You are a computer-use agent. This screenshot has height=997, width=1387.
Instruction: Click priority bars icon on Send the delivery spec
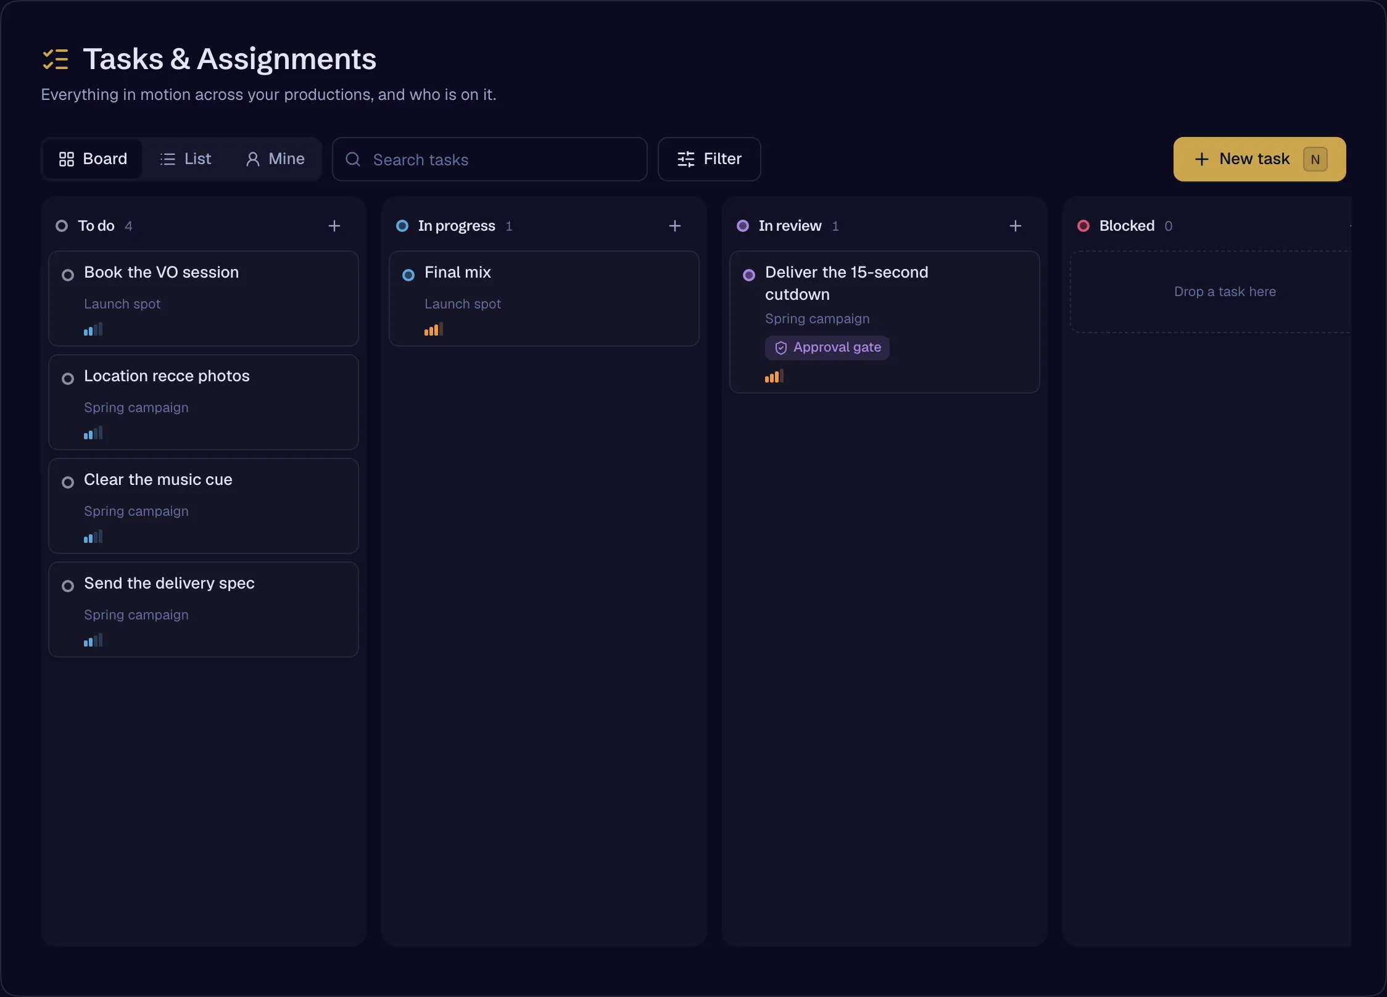pyautogui.click(x=93, y=640)
